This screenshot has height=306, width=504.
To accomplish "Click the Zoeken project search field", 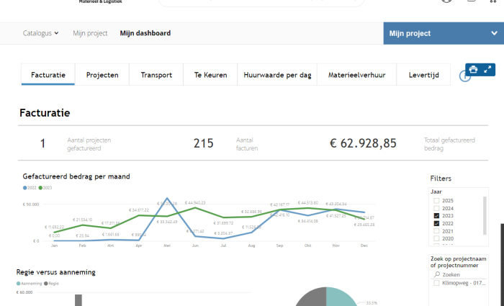I will click(x=459, y=274).
